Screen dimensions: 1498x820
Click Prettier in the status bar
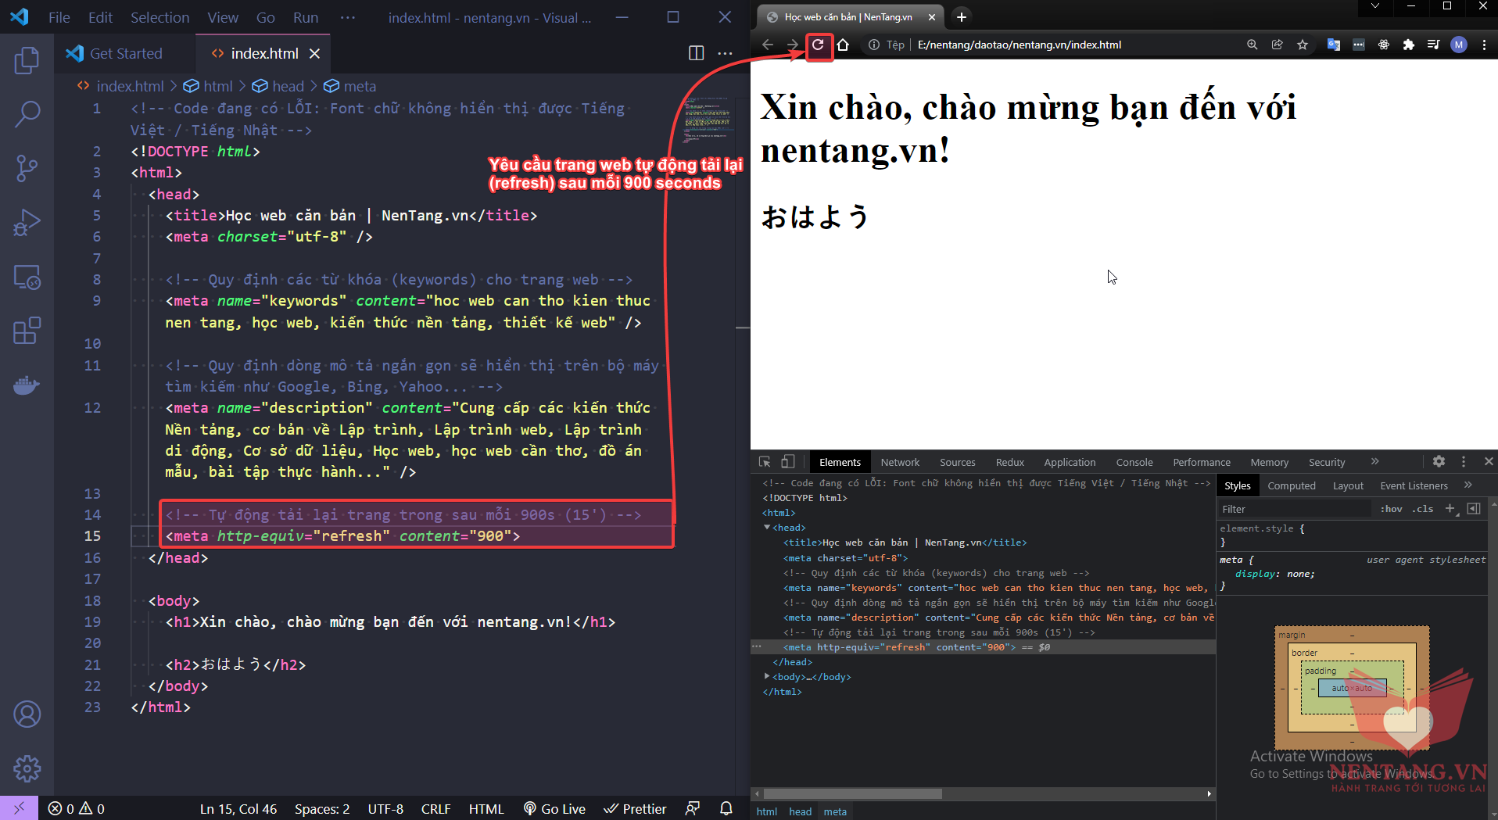pos(635,809)
